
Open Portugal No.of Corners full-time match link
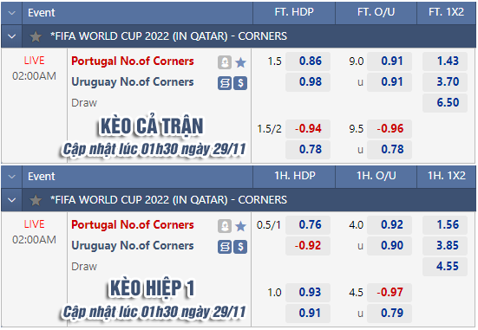point(133,61)
